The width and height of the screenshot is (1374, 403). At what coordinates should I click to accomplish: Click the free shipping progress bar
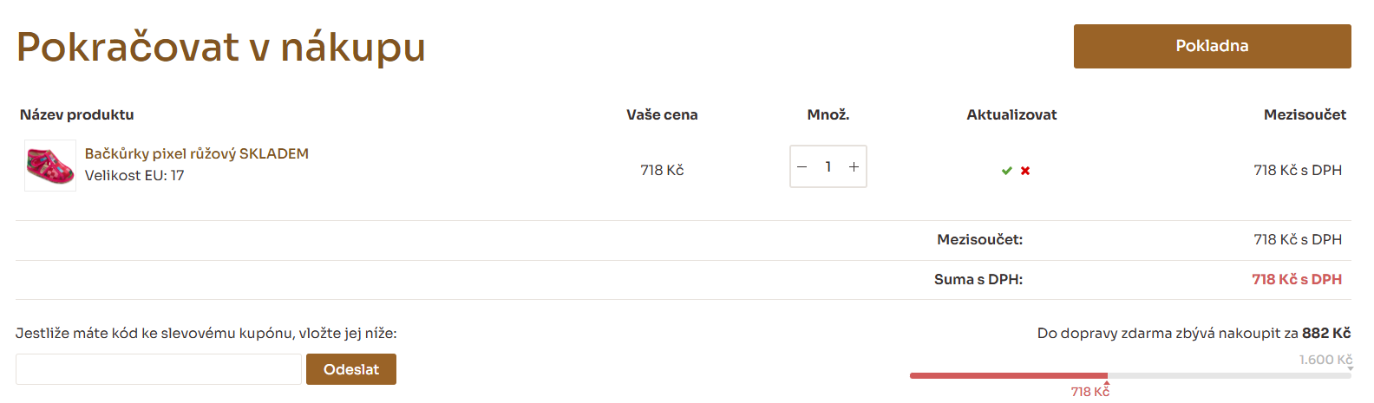click(x=1129, y=375)
